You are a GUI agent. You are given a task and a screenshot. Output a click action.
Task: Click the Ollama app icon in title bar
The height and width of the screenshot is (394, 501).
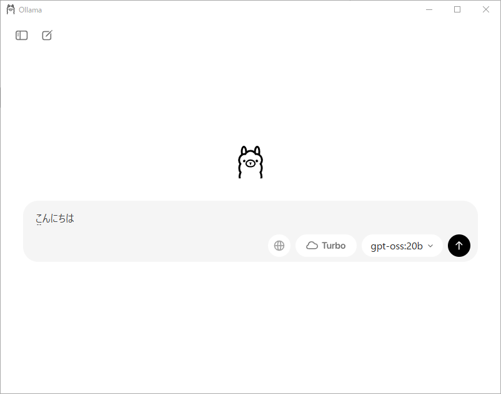click(11, 9)
